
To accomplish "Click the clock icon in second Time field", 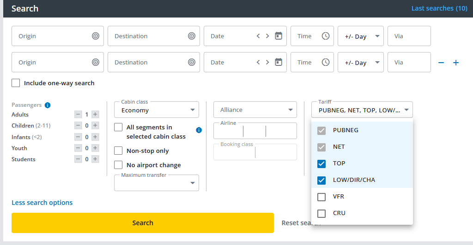I will click(326, 62).
